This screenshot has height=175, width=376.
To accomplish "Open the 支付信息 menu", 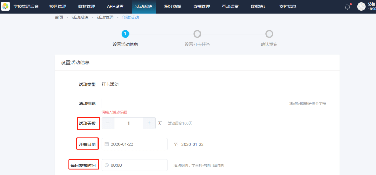I will [x=288, y=7].
